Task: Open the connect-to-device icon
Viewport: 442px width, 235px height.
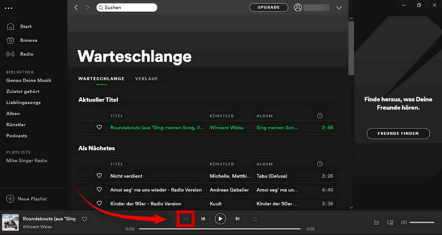Action: [x=390, y=222]
